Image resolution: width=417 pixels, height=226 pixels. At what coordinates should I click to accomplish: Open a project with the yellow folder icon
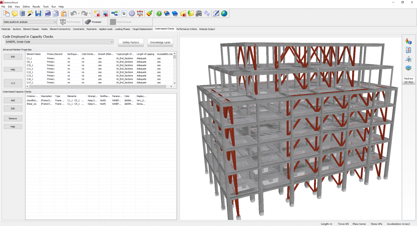click(x=14, y=13)
